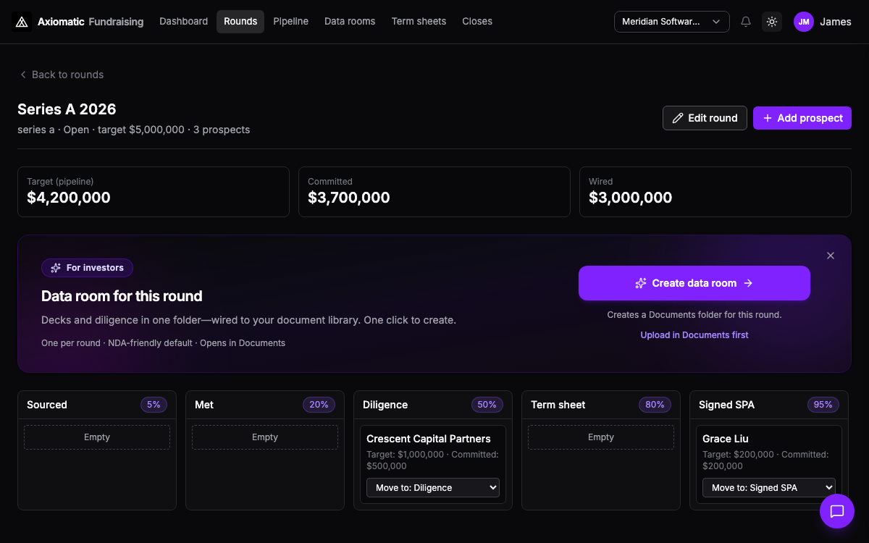The width and height of the screenshot is (869, 543).
Task: Click the Add prospect button
Action: click(802, 118)
